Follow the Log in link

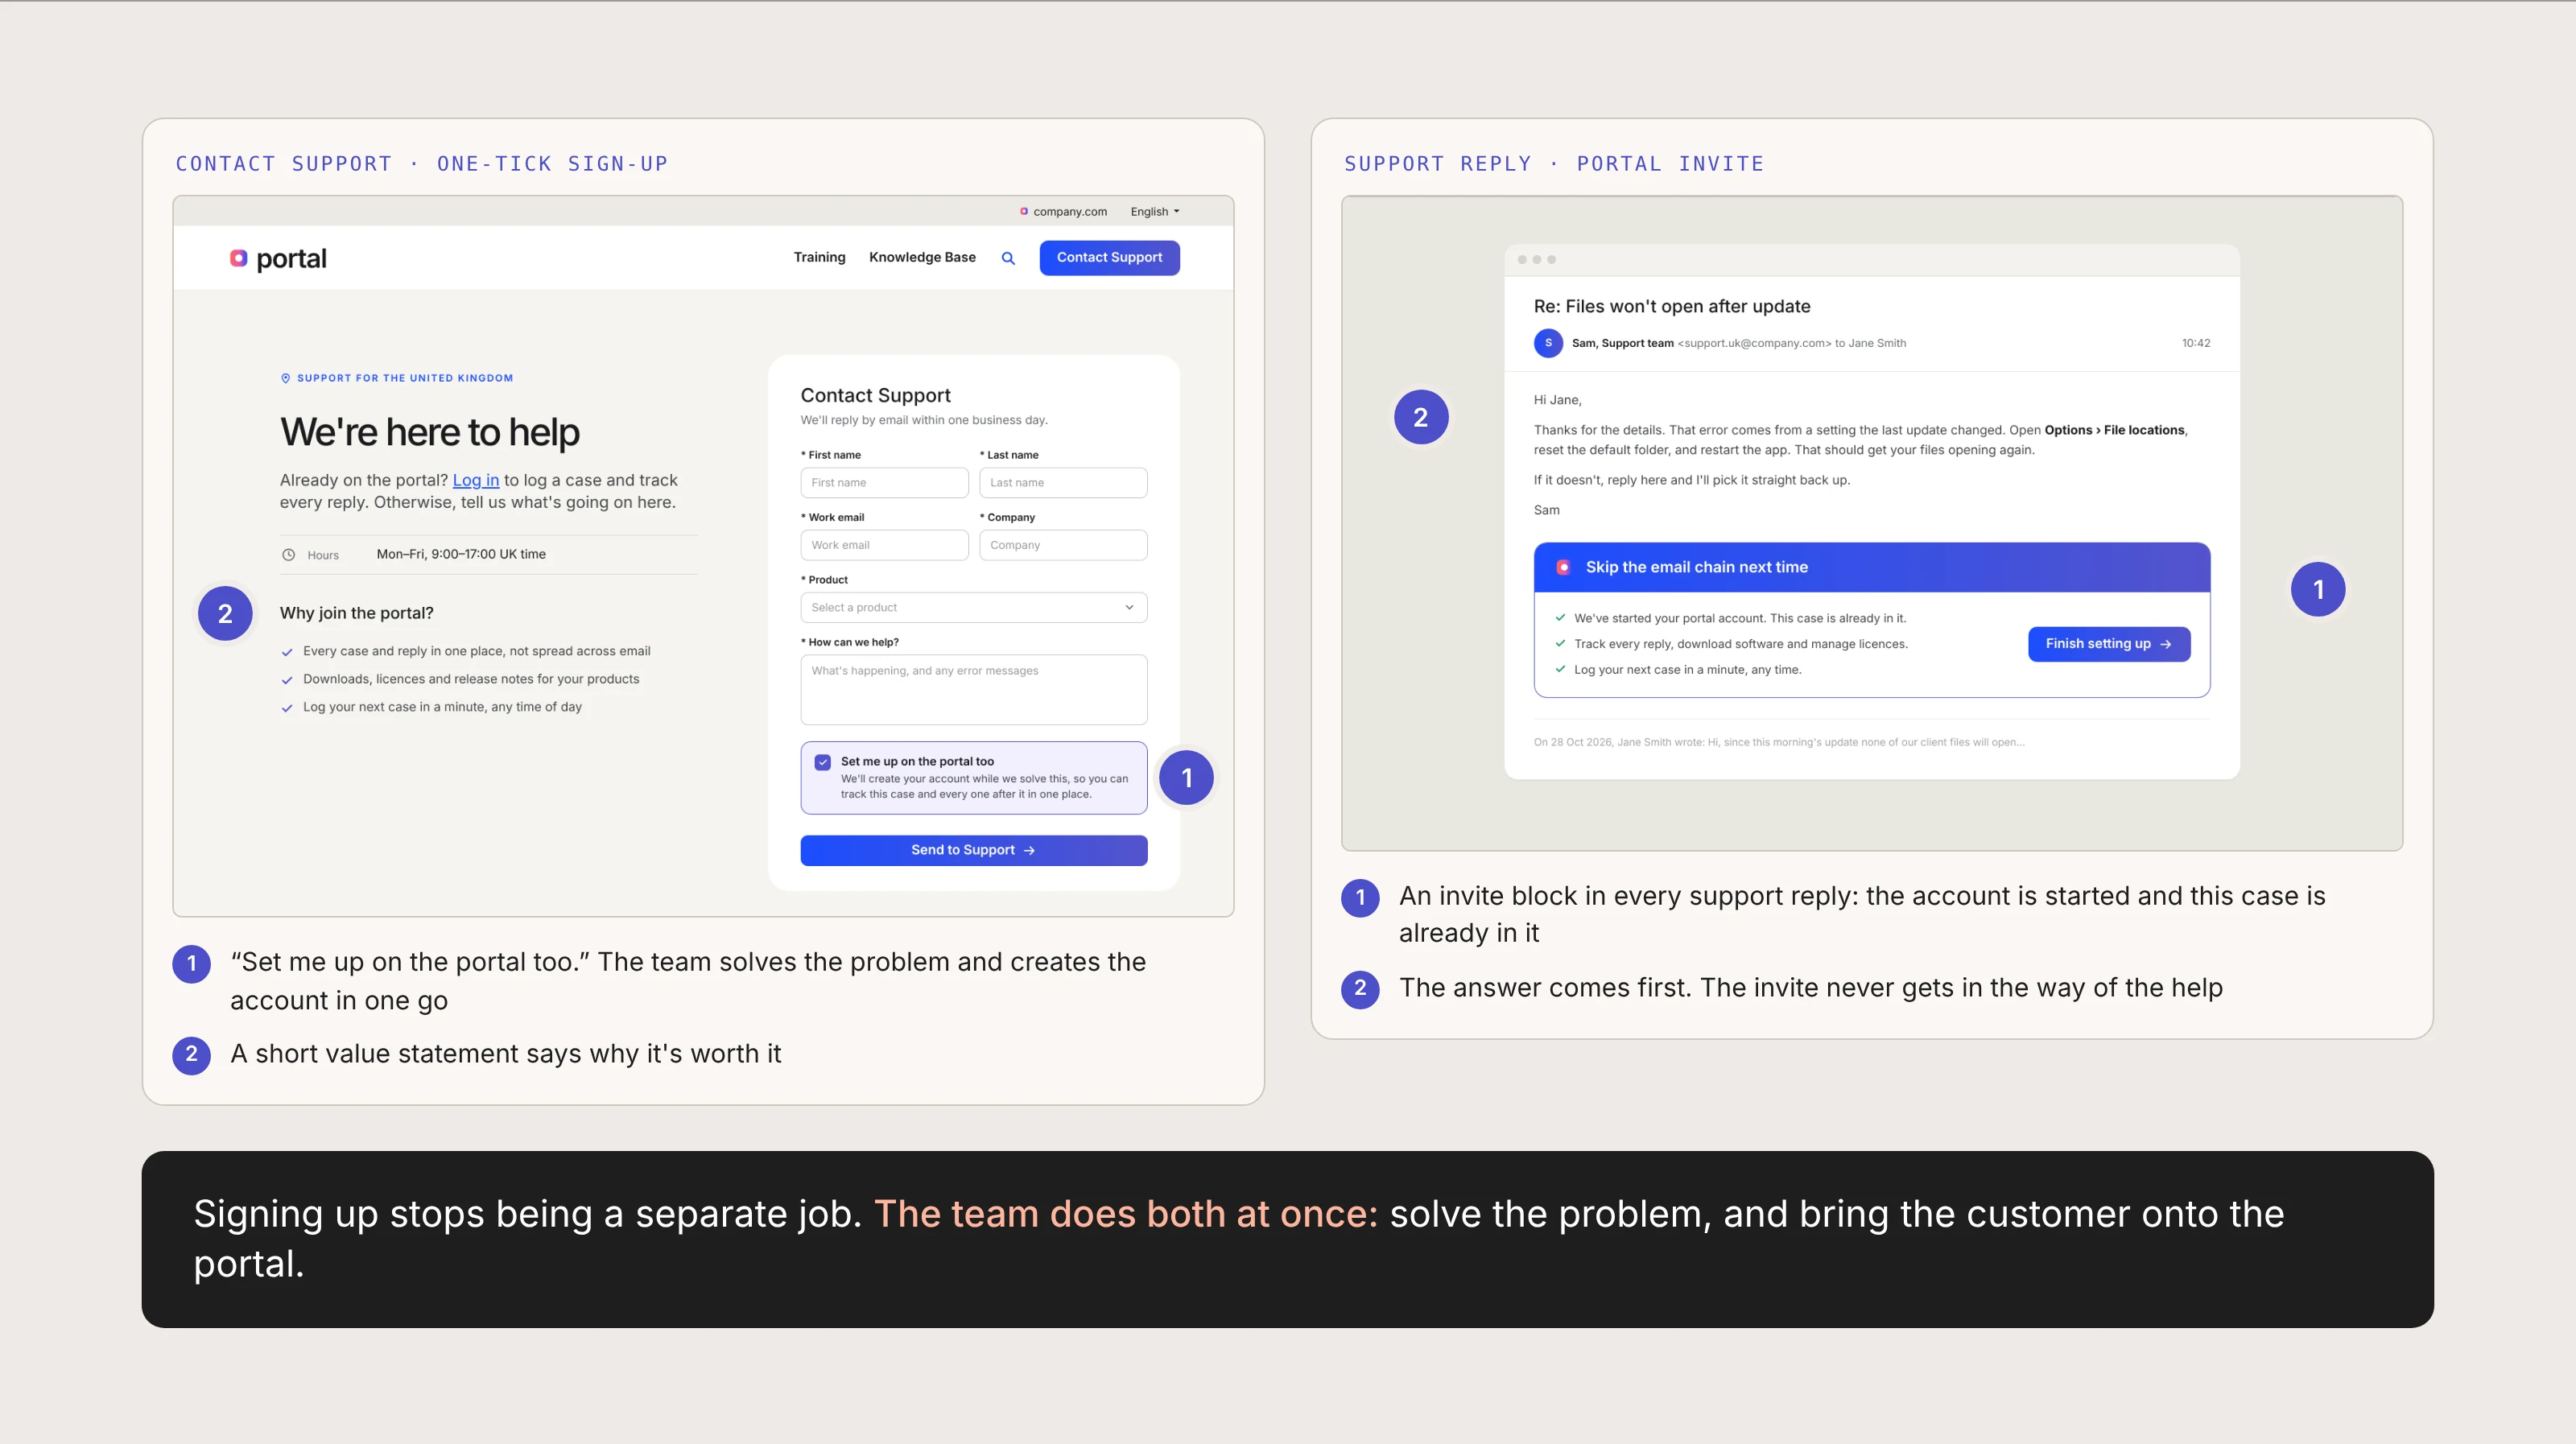click(476, 480)
